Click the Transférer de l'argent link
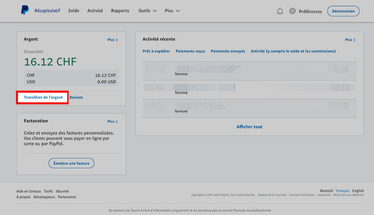 (43, 97)
